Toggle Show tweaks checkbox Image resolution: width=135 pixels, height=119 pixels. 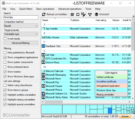point(5,72)
